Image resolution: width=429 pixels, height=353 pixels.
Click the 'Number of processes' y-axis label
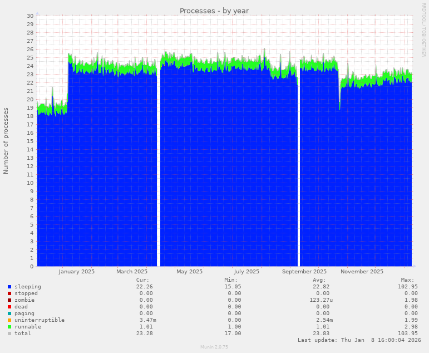coord(6,141)
